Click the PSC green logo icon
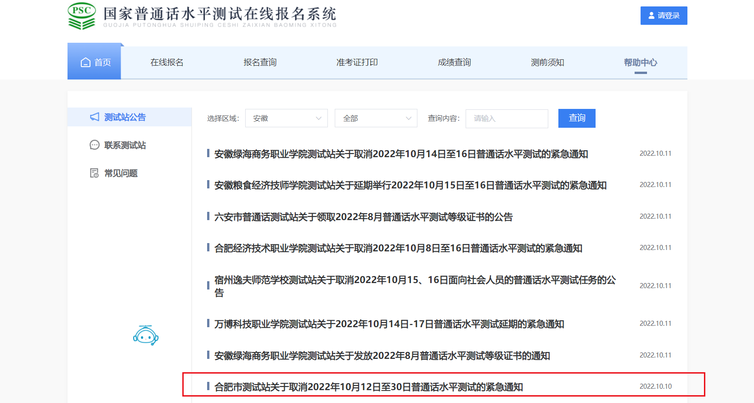 82,16
